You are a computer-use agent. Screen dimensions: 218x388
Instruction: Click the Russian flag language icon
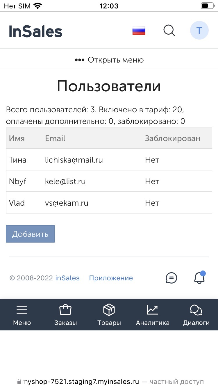point(139,31)
